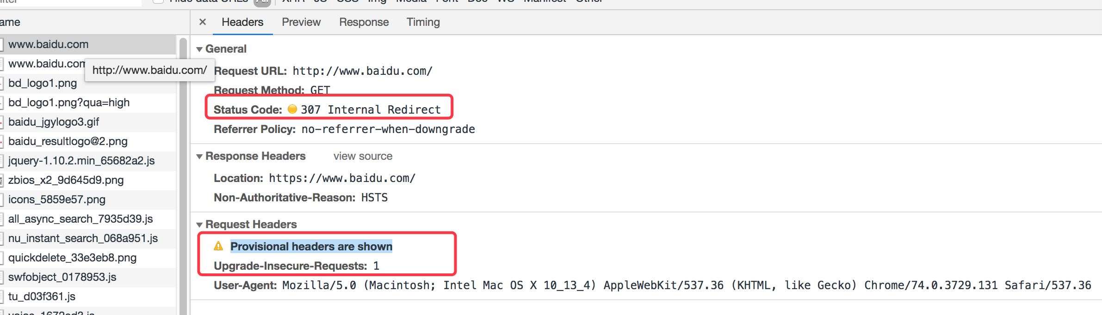Close the request details pane
Viewport: 1102px width, 315px height.
[202, 22]
